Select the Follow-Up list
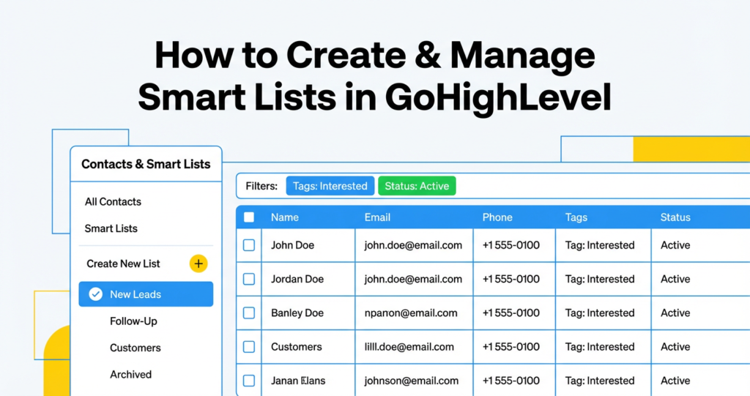 point(133,321)
